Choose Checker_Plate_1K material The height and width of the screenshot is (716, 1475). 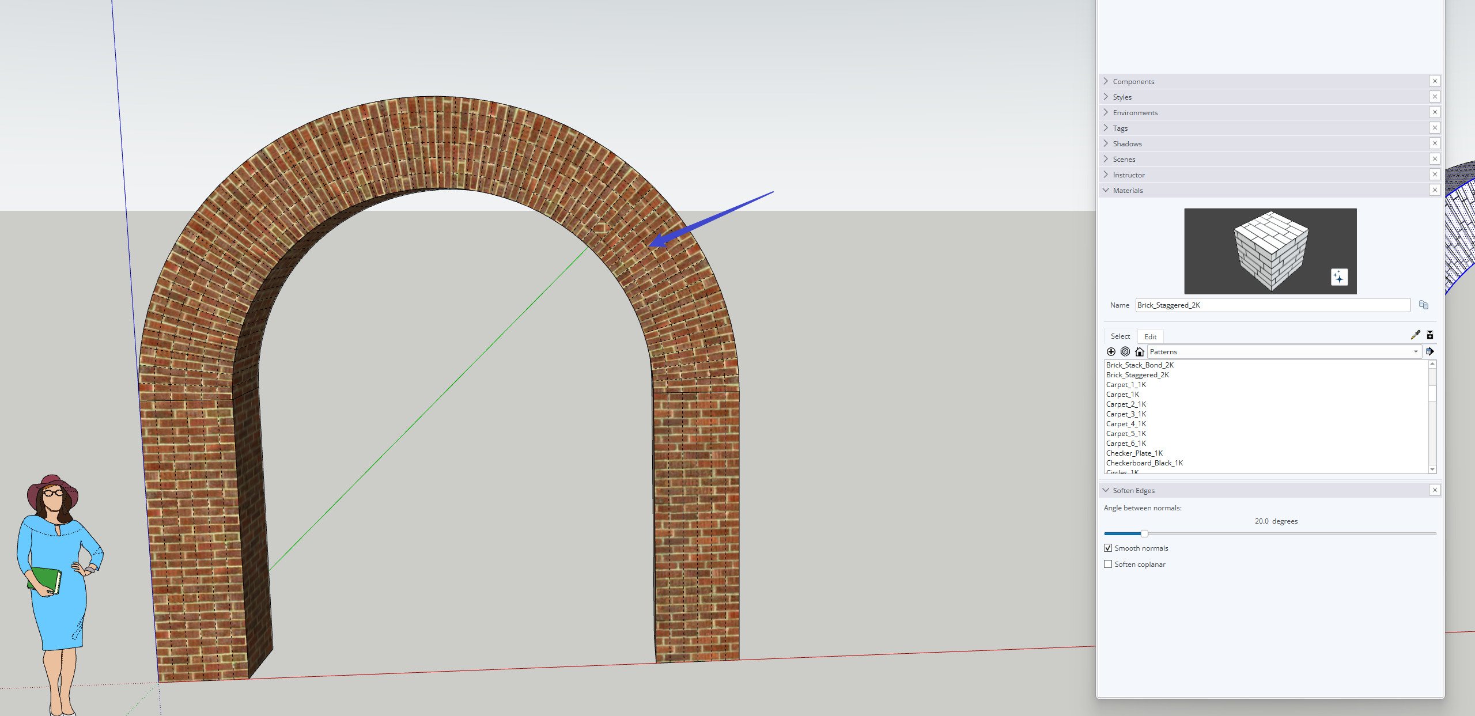pos(1134,453)
